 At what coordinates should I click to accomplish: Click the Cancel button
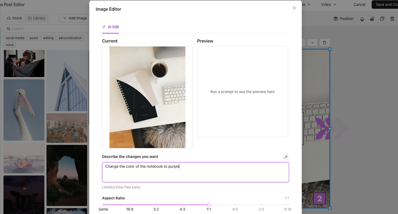click(x=359, y=5)
